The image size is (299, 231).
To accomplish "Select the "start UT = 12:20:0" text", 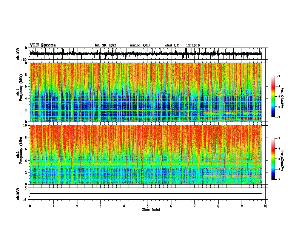I will (182, 45).
